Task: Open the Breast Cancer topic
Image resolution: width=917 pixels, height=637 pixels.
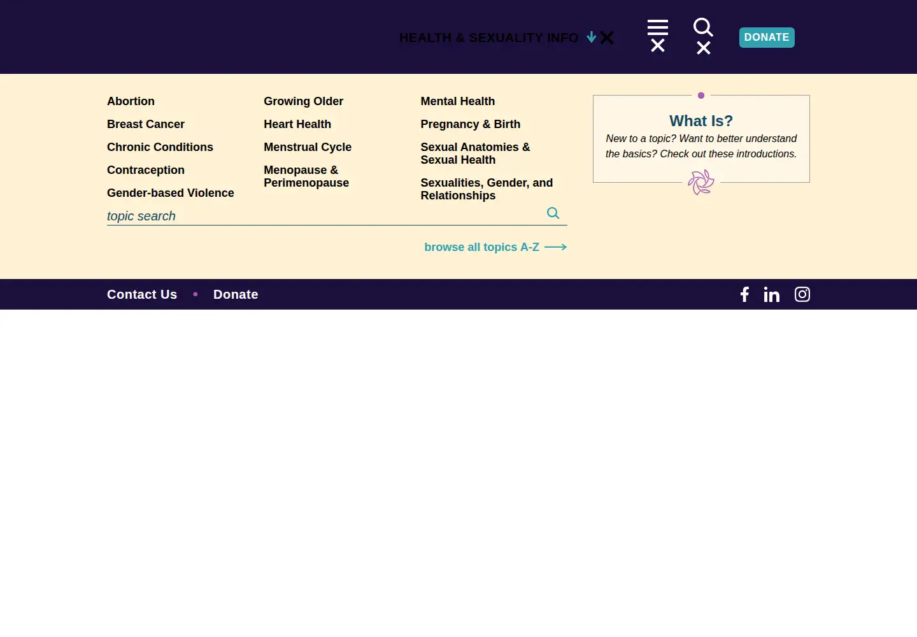Action: point(146,124)
